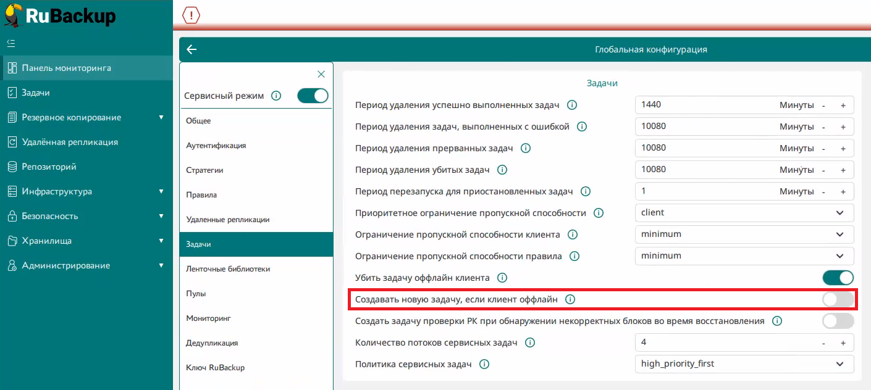Click the Удалённая репликация sidebar icon
871x390 pixels.
pyautogui.click(x=12, y=142)
